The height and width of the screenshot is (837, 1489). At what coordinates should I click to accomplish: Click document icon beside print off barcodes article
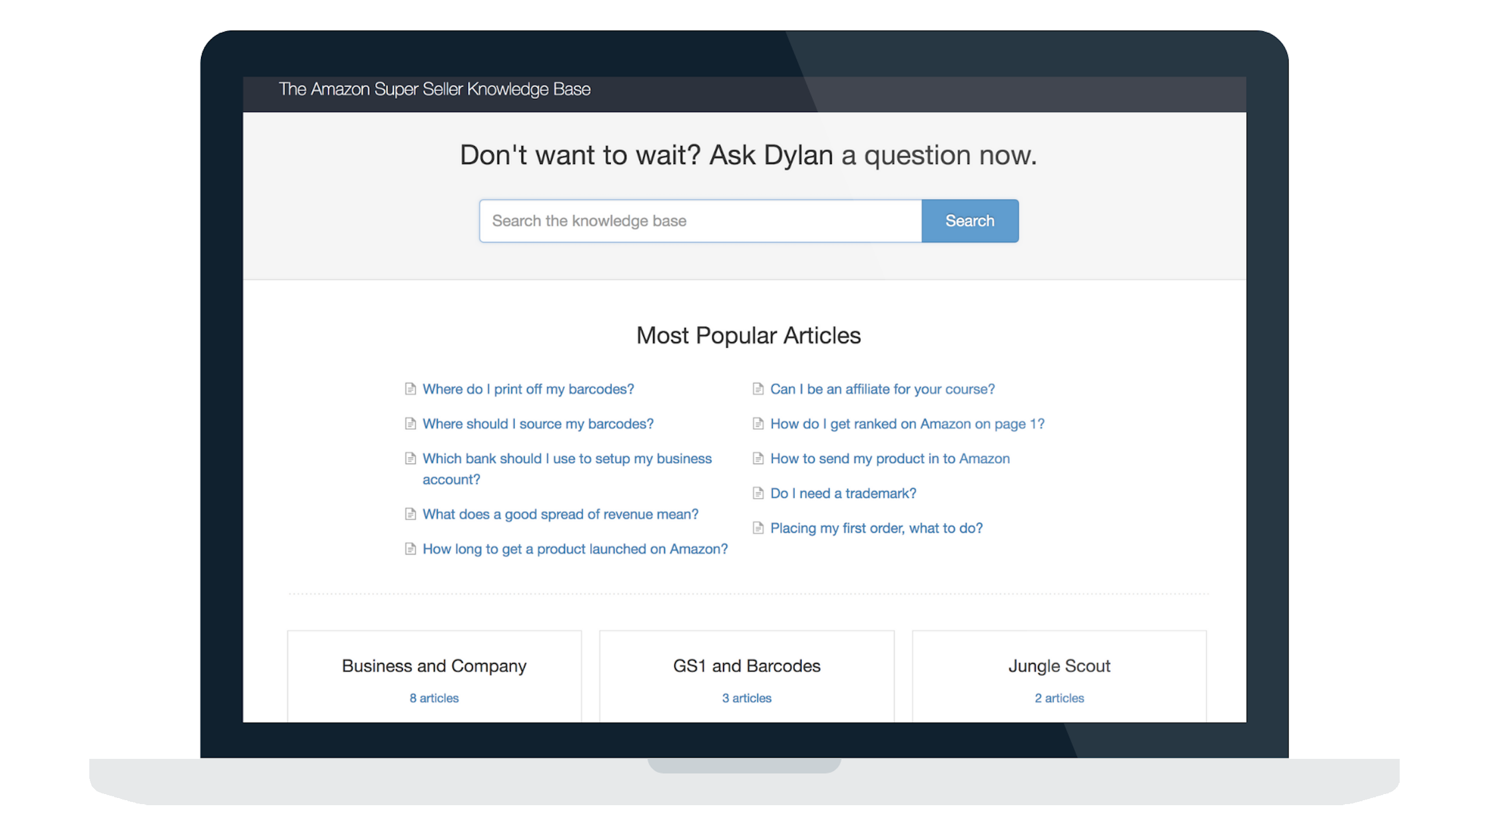pos(410,389)
